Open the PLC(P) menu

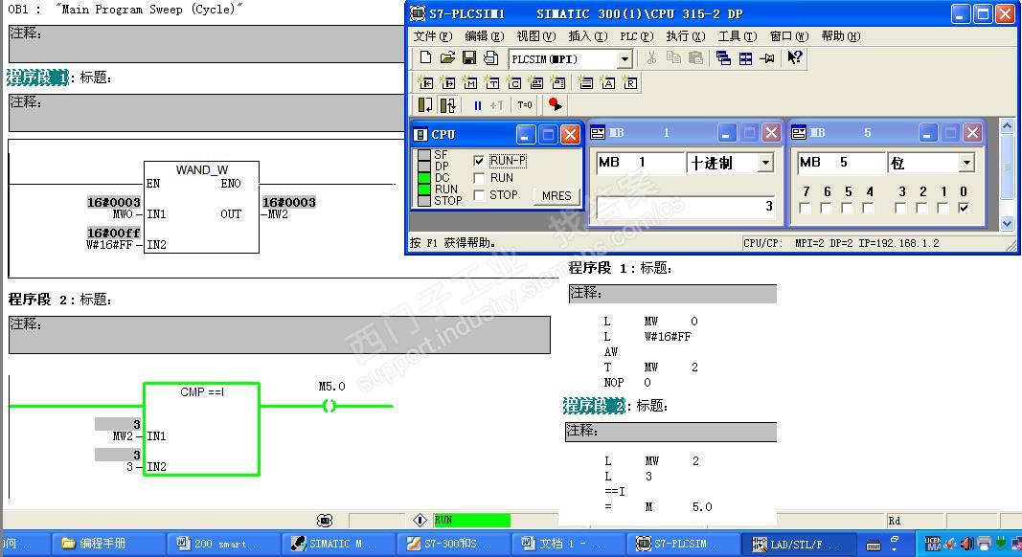point(636,36)
